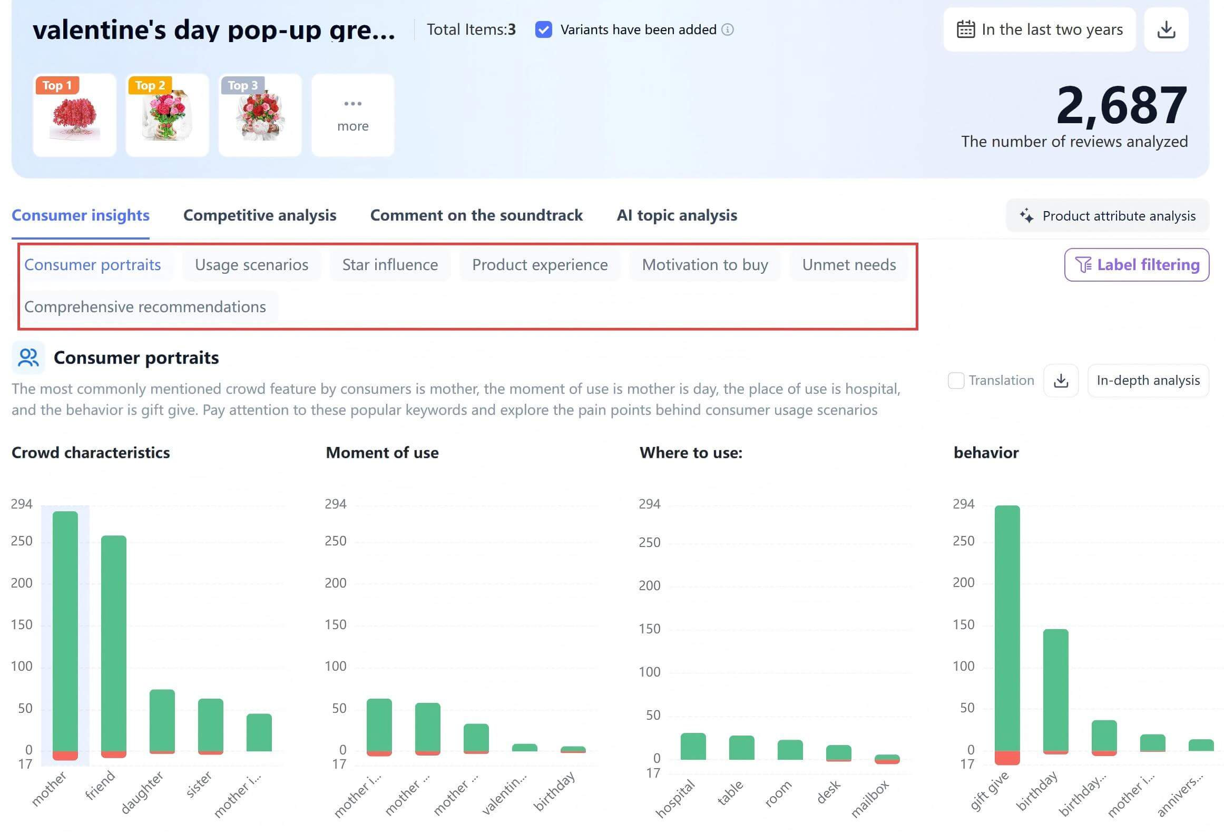Open the three-dots more products tile
Screen dimensions: 1224x834
352,115
